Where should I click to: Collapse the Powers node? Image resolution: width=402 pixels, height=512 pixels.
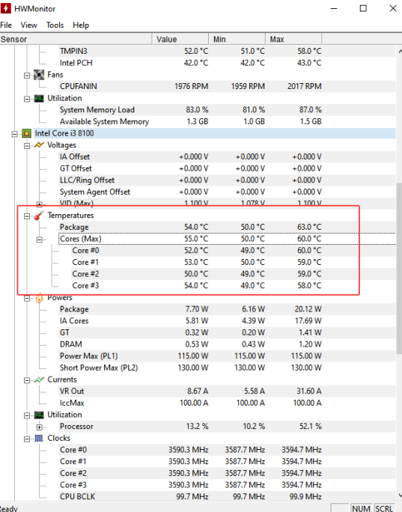[27, 298]
